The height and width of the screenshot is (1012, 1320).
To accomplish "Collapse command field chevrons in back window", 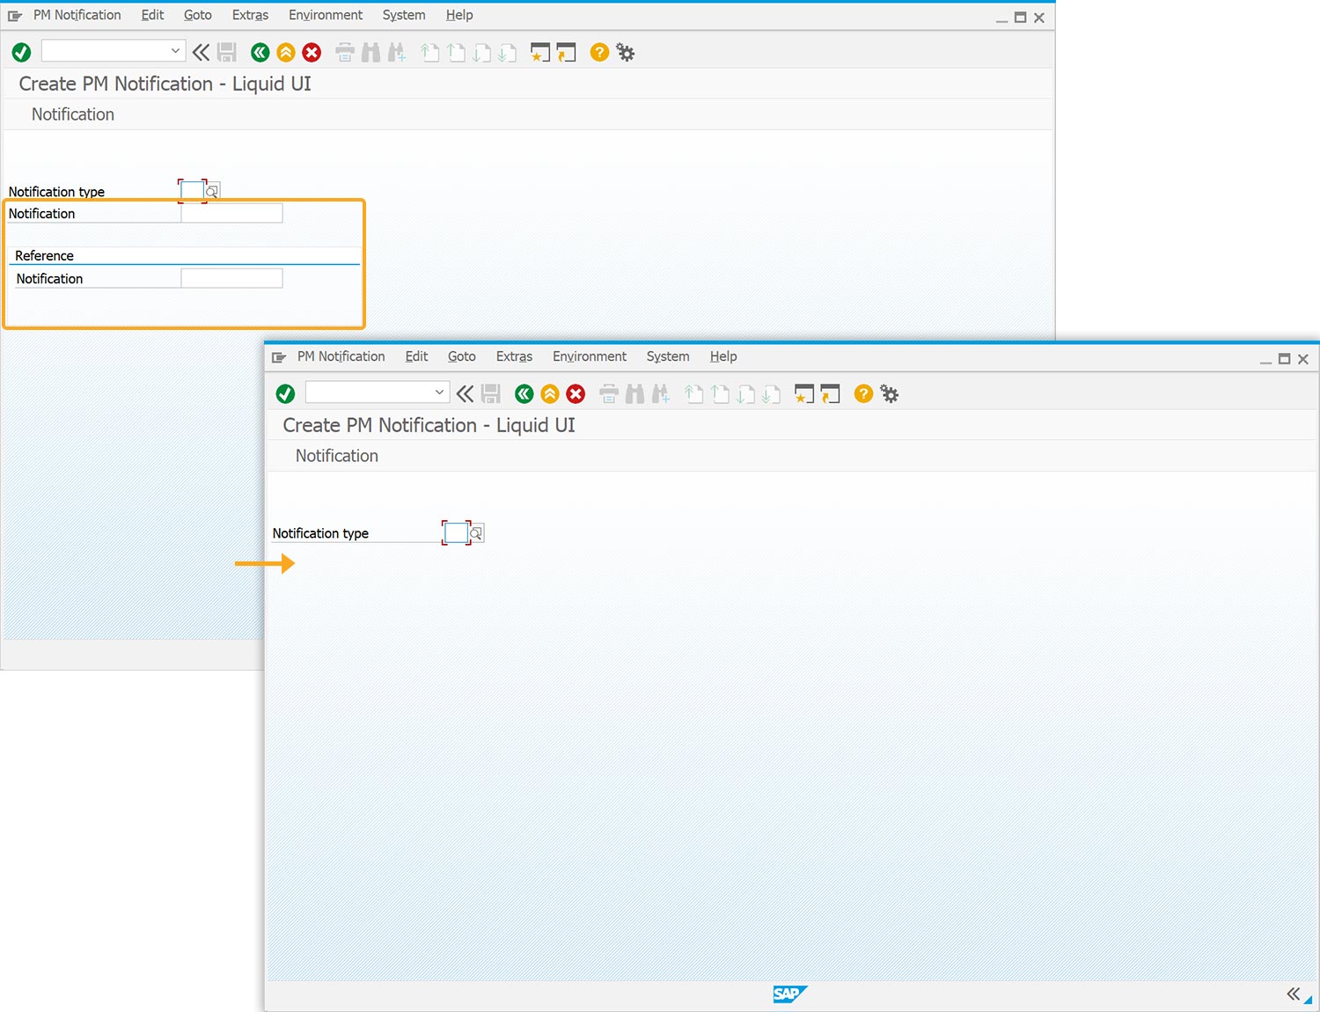I will 201,53.
